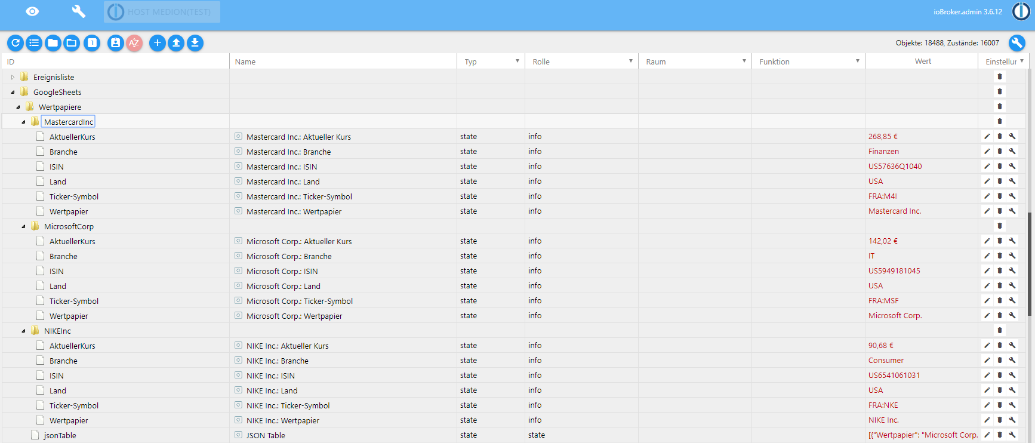Screen dimensions: 1035x443
Task: Toggle expert mode badge icon
Action: pos(116,42)
